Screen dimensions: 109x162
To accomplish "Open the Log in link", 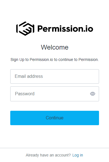I will click(78, 155).
